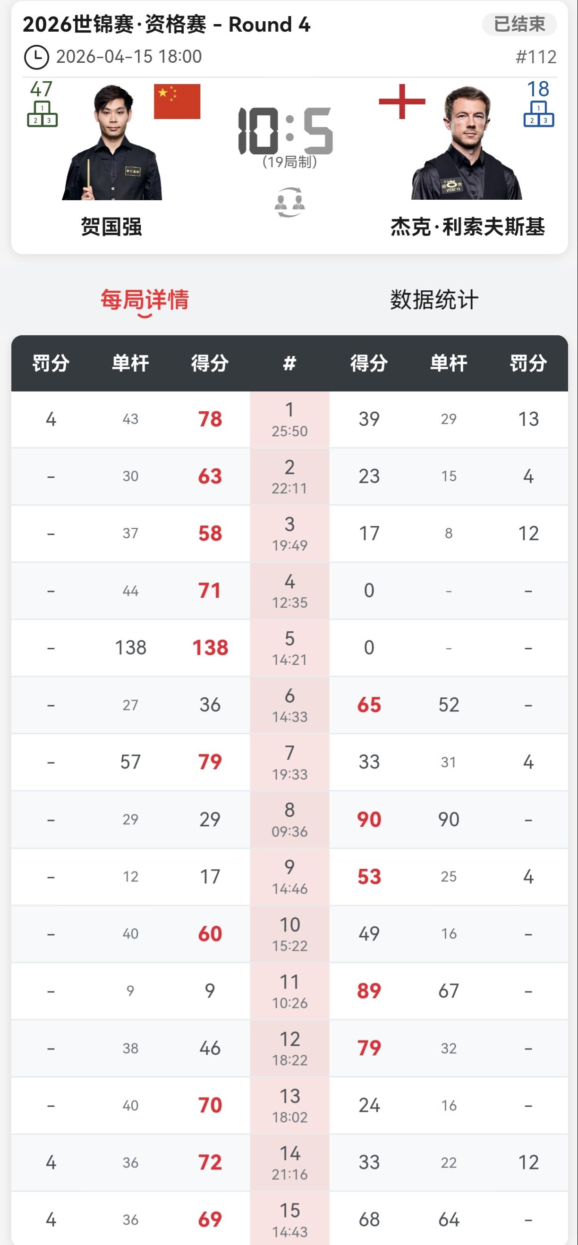Open 杰克·利索夫斯基 player name link
The height and width of the screenshot is (1245, 578).
pyautogui.click(x=468, y=227)
